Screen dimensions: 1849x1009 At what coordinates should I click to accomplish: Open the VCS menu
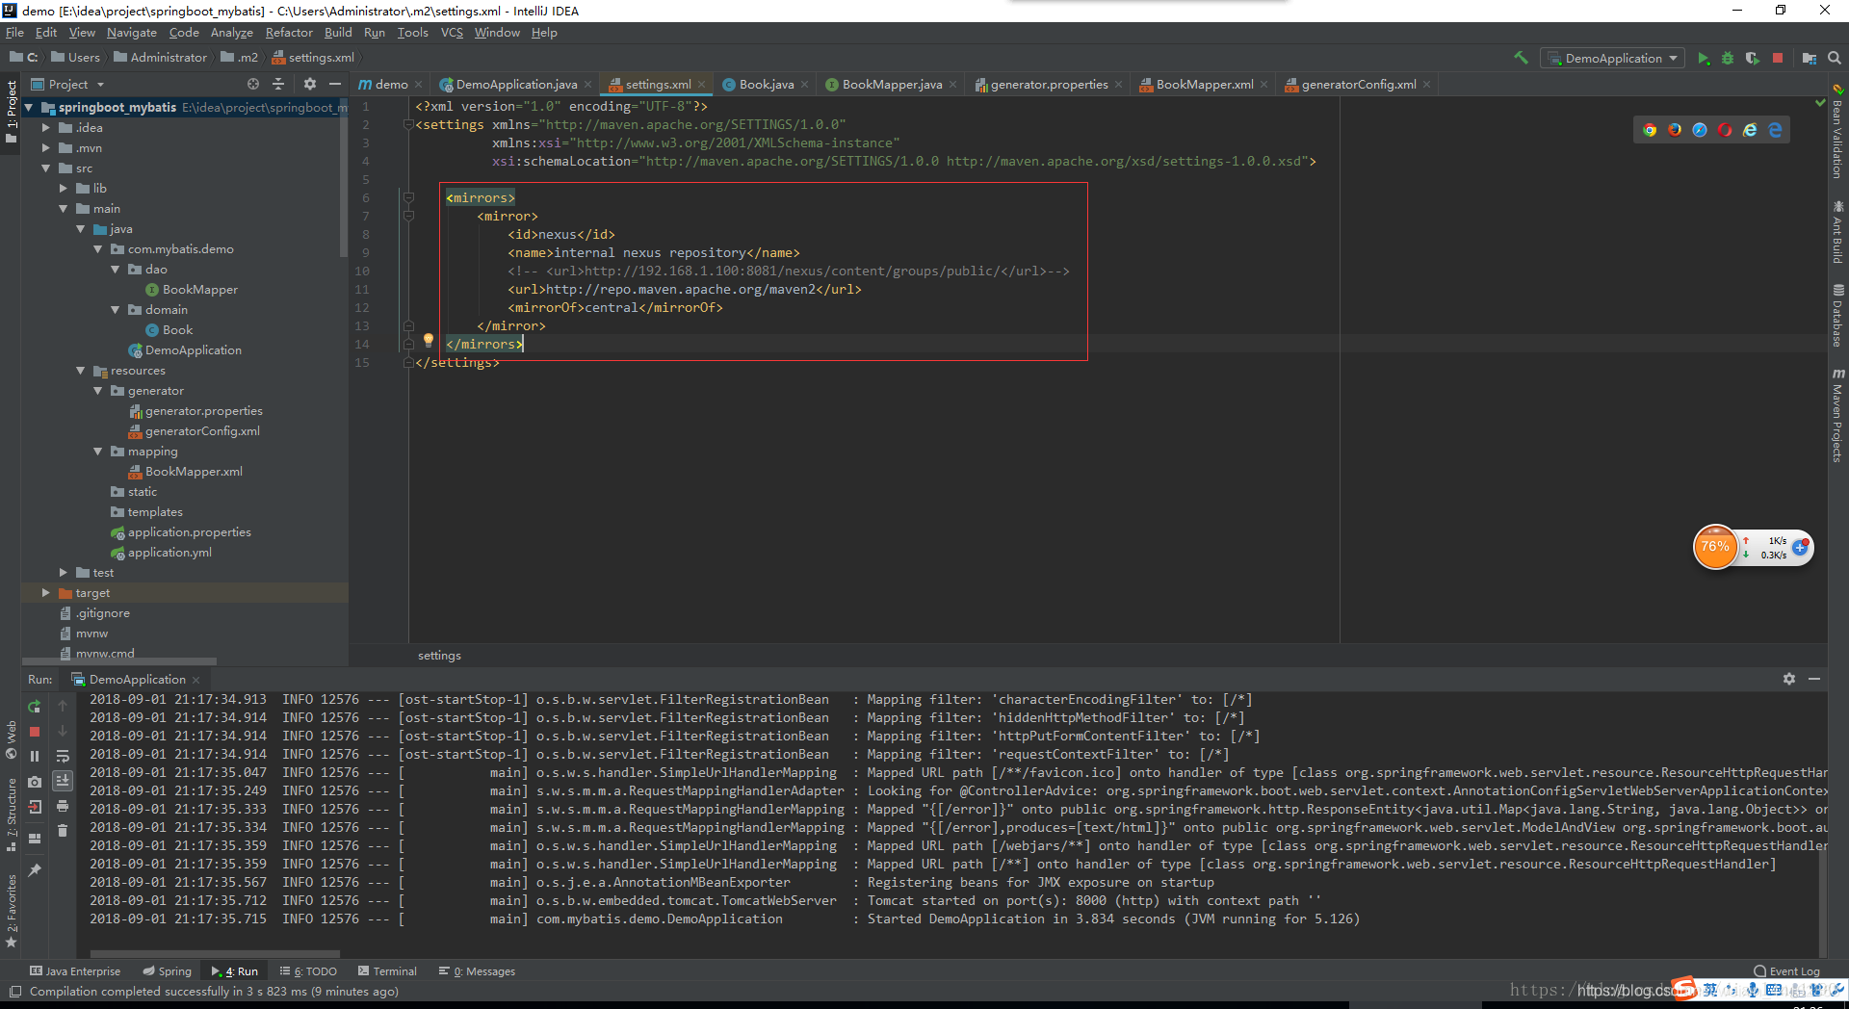pos(452,33)
